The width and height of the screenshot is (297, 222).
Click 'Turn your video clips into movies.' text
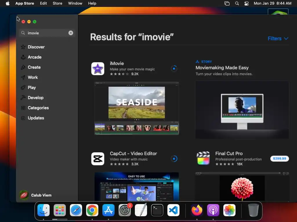coord(224,74)
